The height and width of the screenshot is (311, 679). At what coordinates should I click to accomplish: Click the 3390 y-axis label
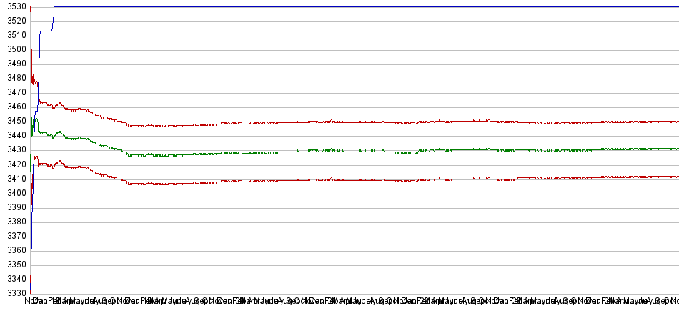tap(14, 207)
